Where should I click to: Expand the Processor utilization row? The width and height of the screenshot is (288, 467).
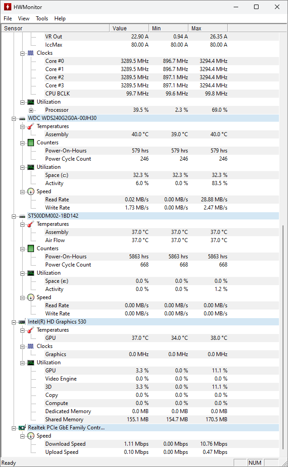[30, 110]
